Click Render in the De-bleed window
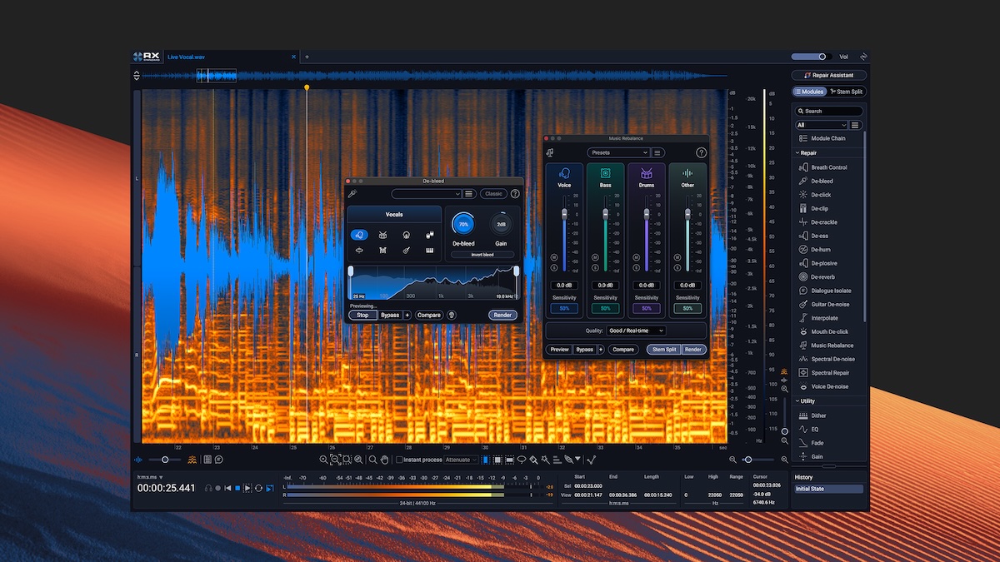The image size is (1000, 562). (x=502, y=316)
